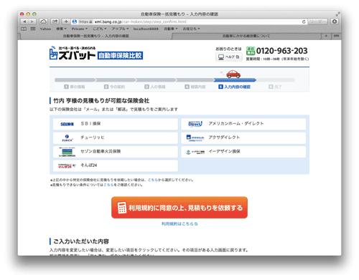Enter full screen with the corner arrows icon
The height and width of the screenshot is (280, 359).
click(337, 14)
